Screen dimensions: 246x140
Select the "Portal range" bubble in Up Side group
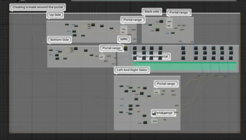[133, 20]
